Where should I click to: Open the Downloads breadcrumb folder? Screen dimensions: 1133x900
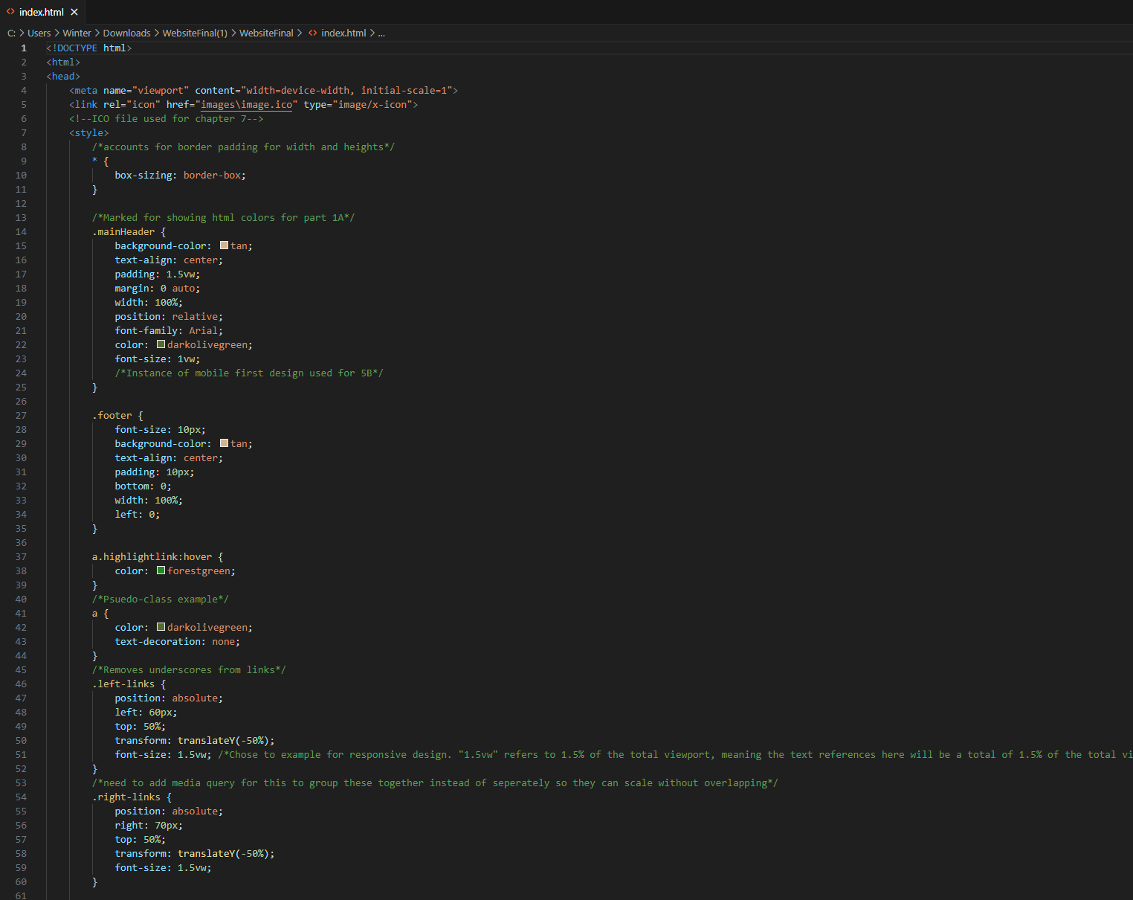[x=126, y=33]
